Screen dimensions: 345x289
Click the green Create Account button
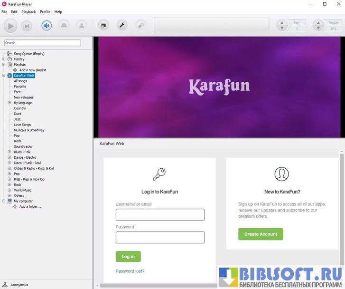click(x=261, y=234)
